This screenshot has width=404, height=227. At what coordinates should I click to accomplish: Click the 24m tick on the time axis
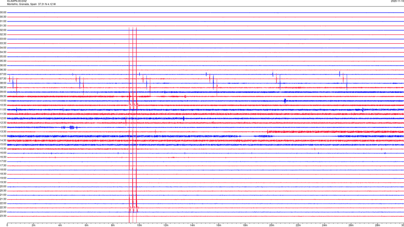324,225
